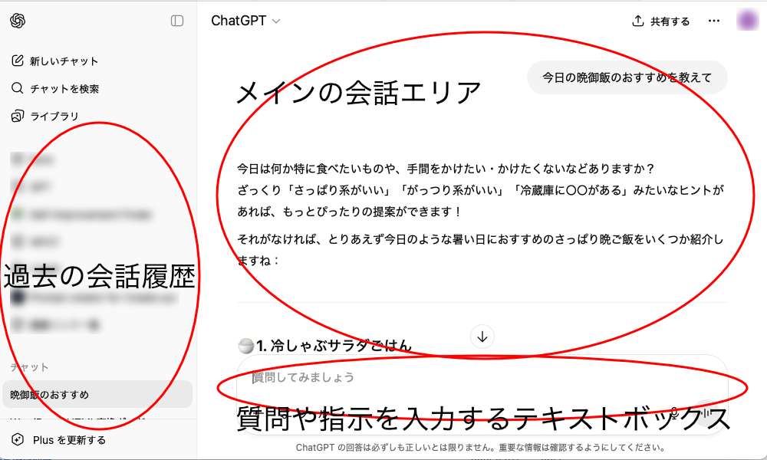The image size is (767, 460).
Task: Click the magnifying glass search icon
Action: coord(17,88)
